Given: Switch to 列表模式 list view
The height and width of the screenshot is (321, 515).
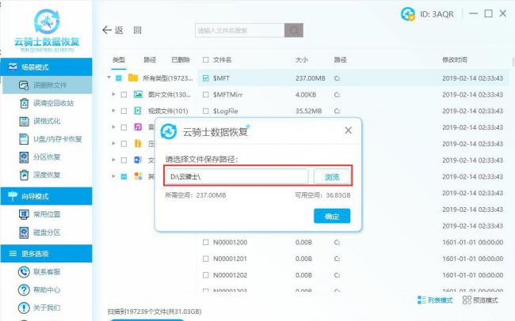Looking at the screenshot, I should (435, 300).
